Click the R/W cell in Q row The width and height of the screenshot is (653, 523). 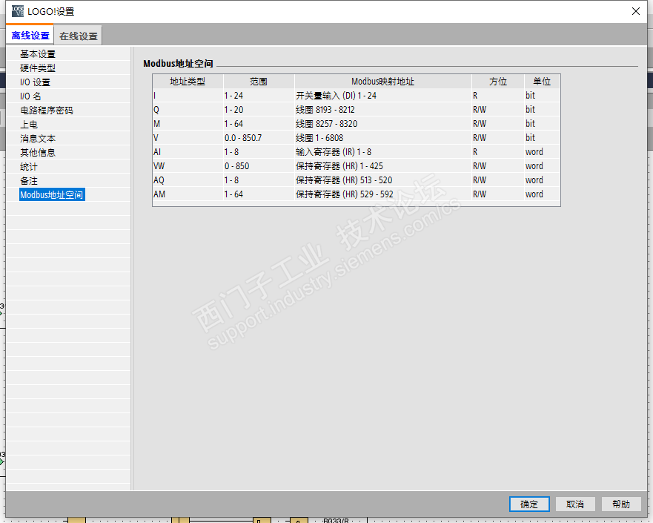(497, 110)
